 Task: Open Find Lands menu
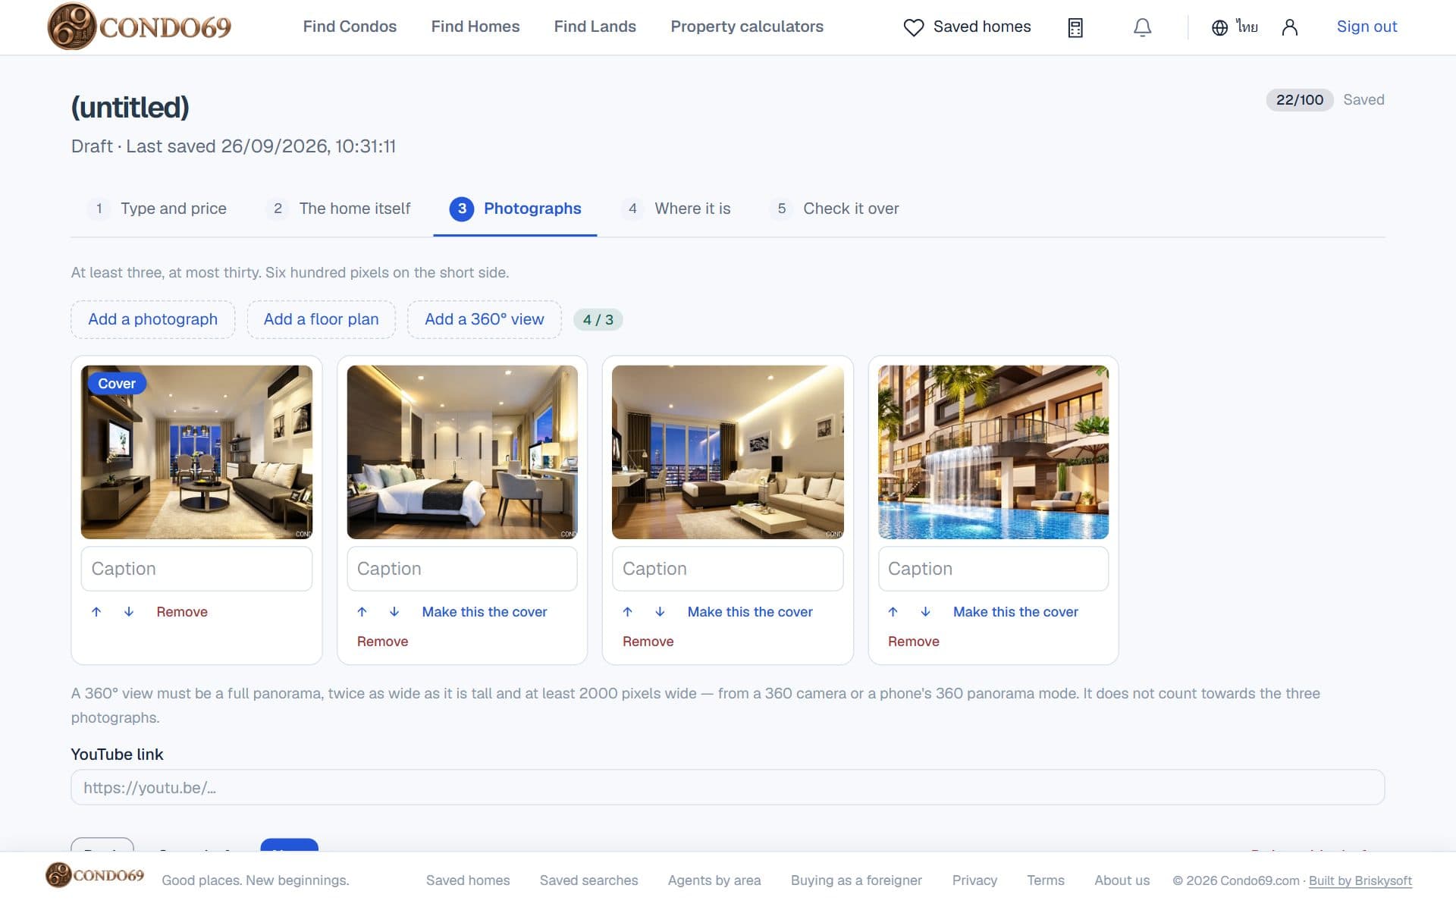click(595, 27)
